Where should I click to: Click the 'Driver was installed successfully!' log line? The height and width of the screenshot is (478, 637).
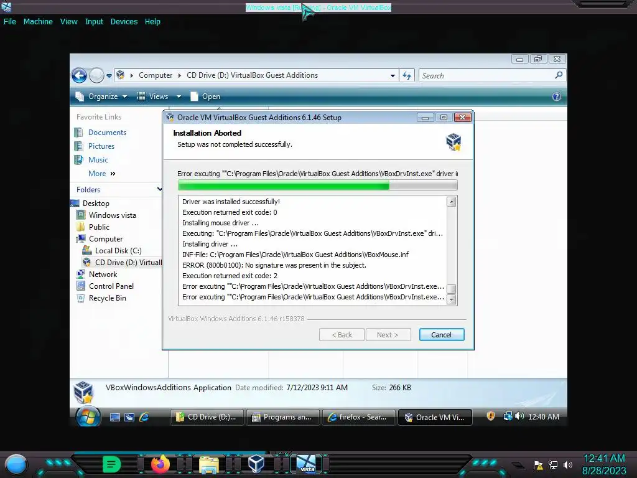click(x=231, y=202)
